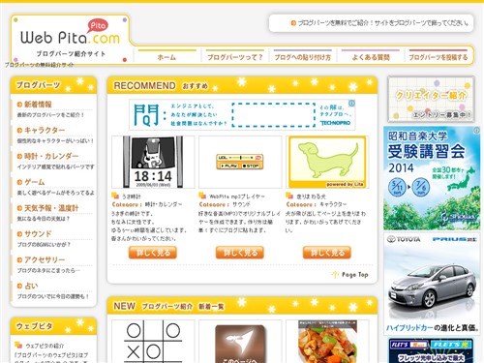Open the キャラクター sidebar category
Image resolution: width=484 pixels, height=363 pixels.
point(45,130)
